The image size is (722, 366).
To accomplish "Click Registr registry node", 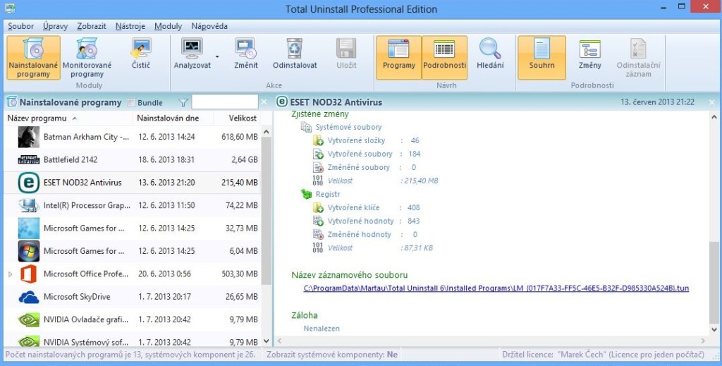I will (x=328, y=194).
